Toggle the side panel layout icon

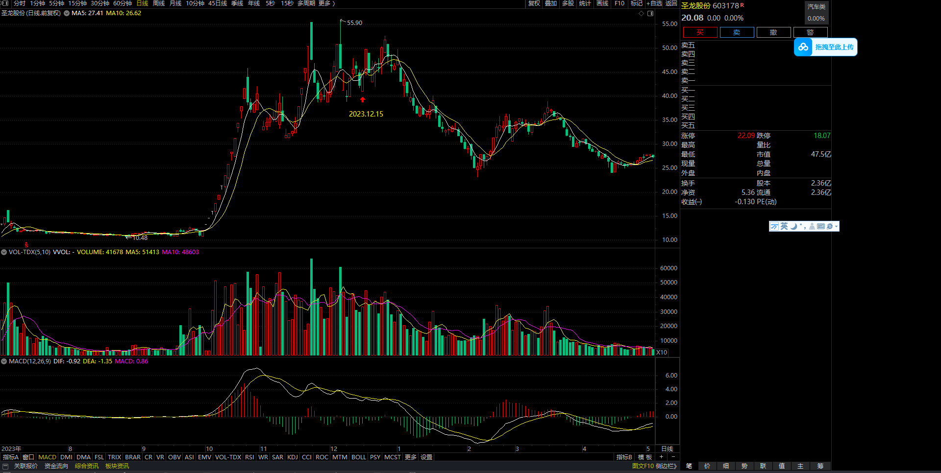coord(650,14)
